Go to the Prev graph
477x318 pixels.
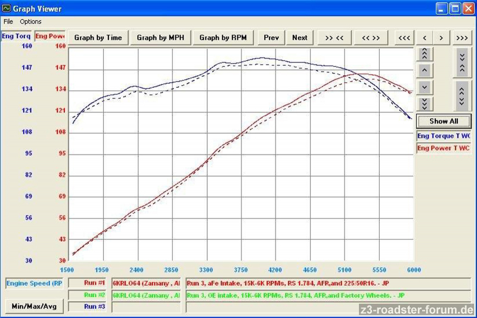pos(271,38)
